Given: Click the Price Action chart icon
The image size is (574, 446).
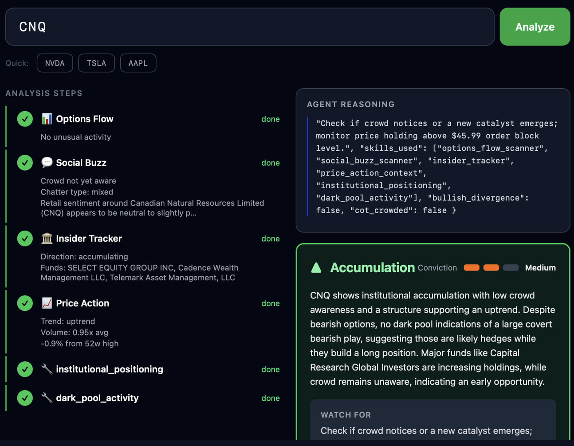Looking at the screenshot, I should (47, 303).
